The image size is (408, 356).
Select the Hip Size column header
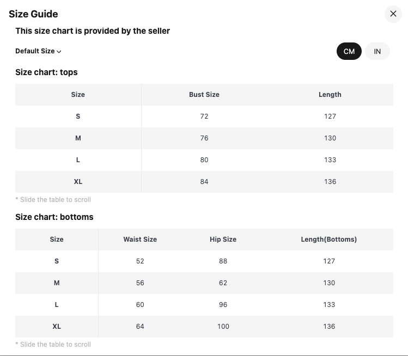[x=223, y=240]
